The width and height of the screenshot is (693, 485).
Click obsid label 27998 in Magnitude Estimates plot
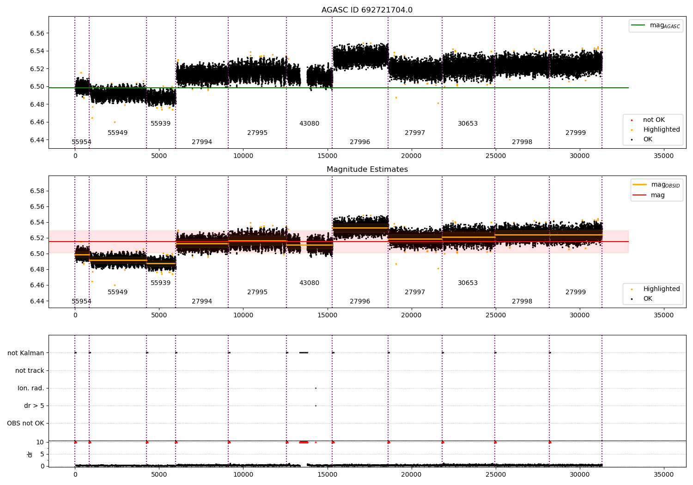point(522,302)
